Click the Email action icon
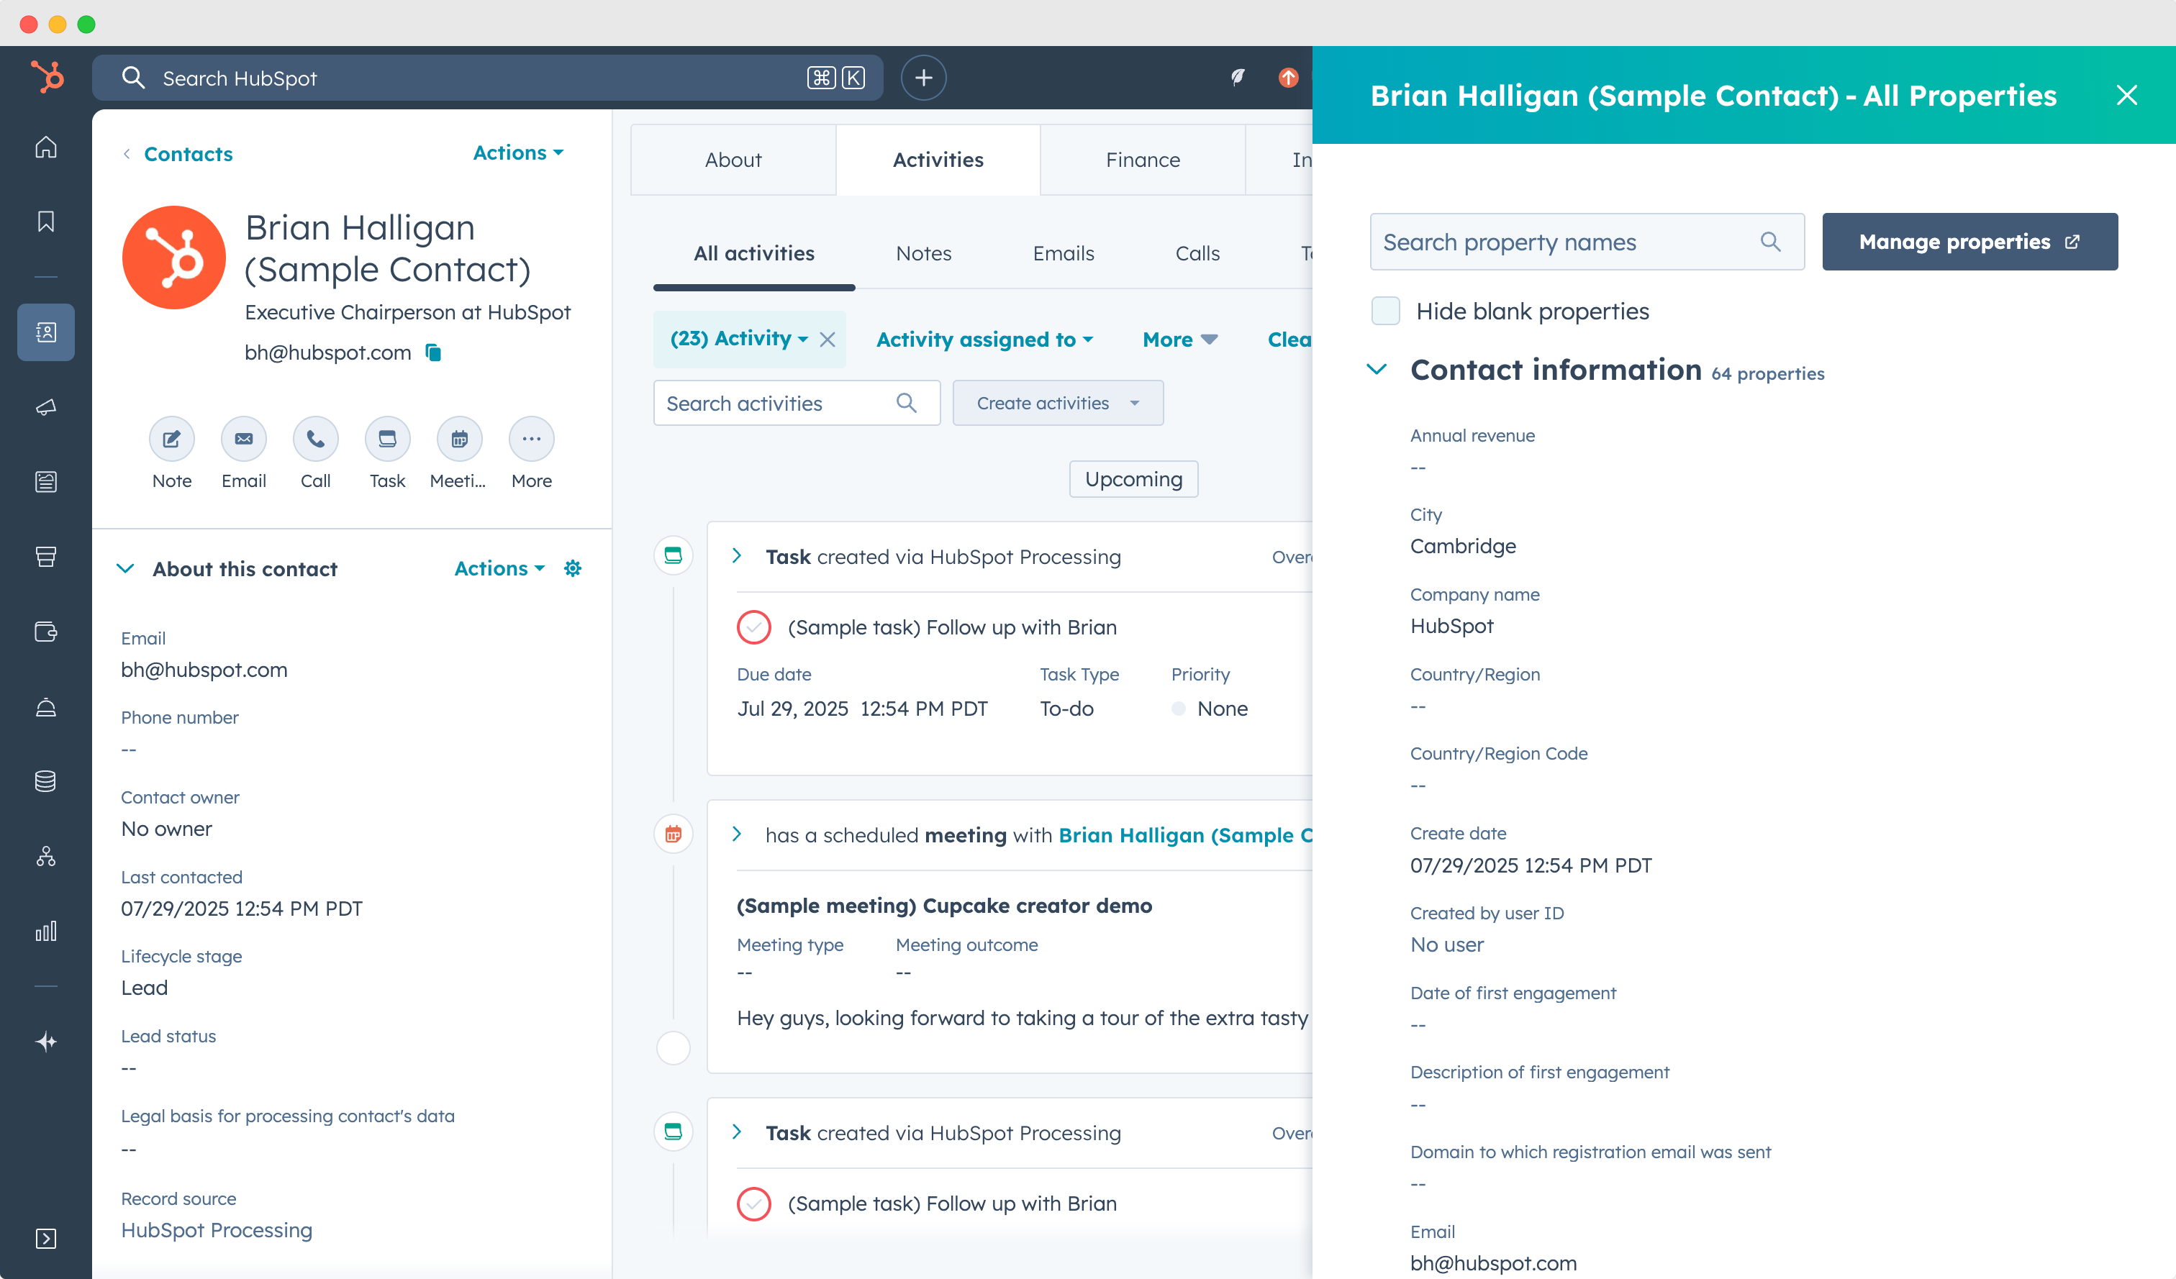The width and height of the screenshot is (2176, 1279). 243,440
